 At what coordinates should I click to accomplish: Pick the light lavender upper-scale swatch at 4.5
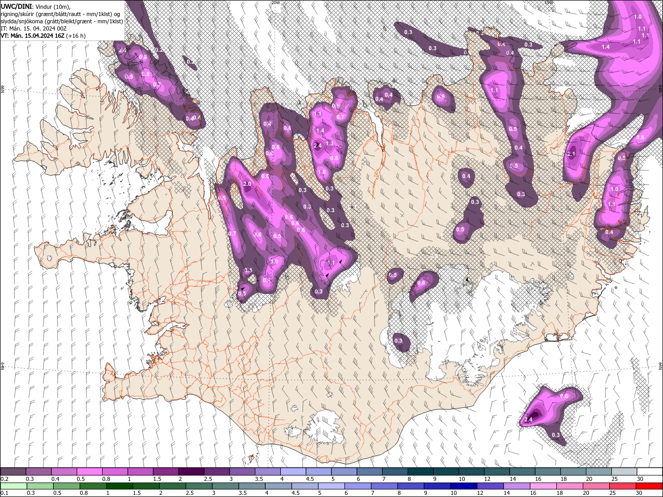[x=319, y=471]
